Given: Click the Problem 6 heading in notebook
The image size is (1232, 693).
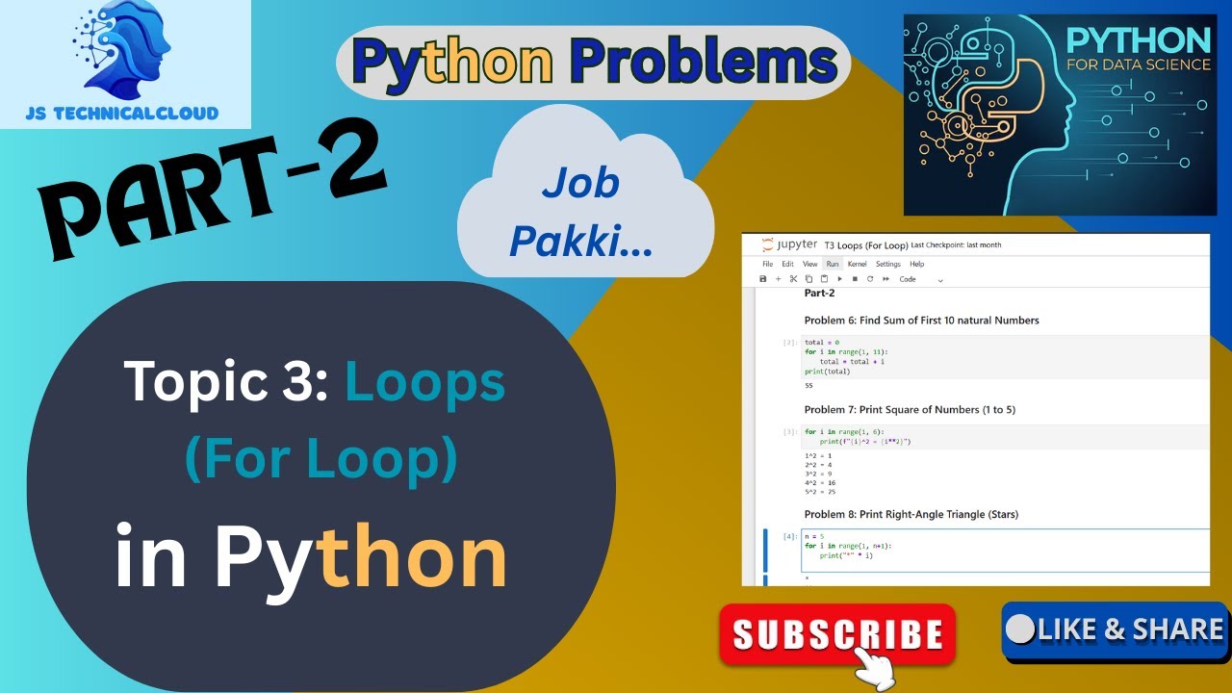Looking at the screenshot, I should coord(921,320).
